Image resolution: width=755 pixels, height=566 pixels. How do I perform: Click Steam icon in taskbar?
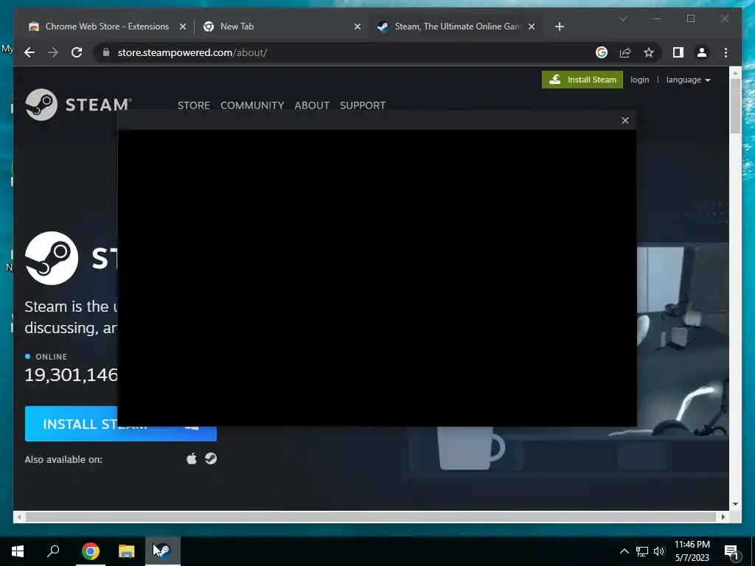[x=163, y=551]
